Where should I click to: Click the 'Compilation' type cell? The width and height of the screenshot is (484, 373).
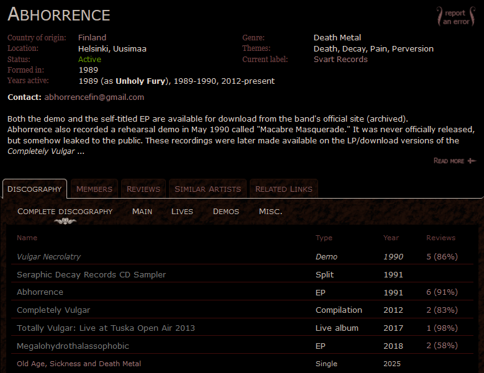pos(339,310)
